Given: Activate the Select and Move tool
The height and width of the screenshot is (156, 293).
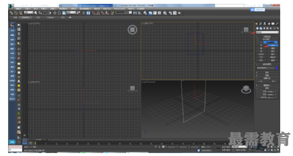Looking at the screenshot, I should [x=55, y=13].
